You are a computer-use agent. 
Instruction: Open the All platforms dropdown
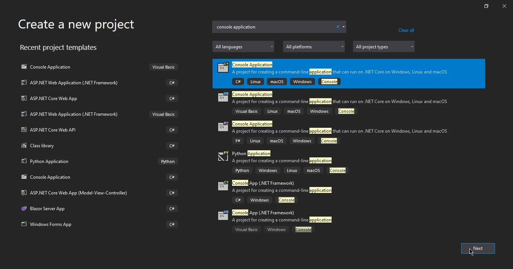coord(314,47)
